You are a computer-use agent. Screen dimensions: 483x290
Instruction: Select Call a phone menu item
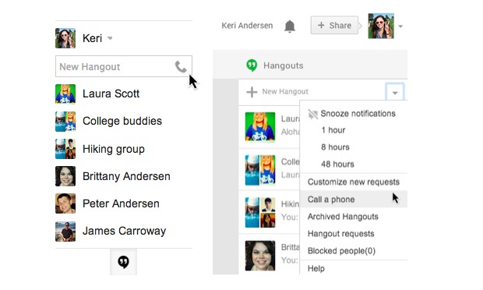[354, 199]
